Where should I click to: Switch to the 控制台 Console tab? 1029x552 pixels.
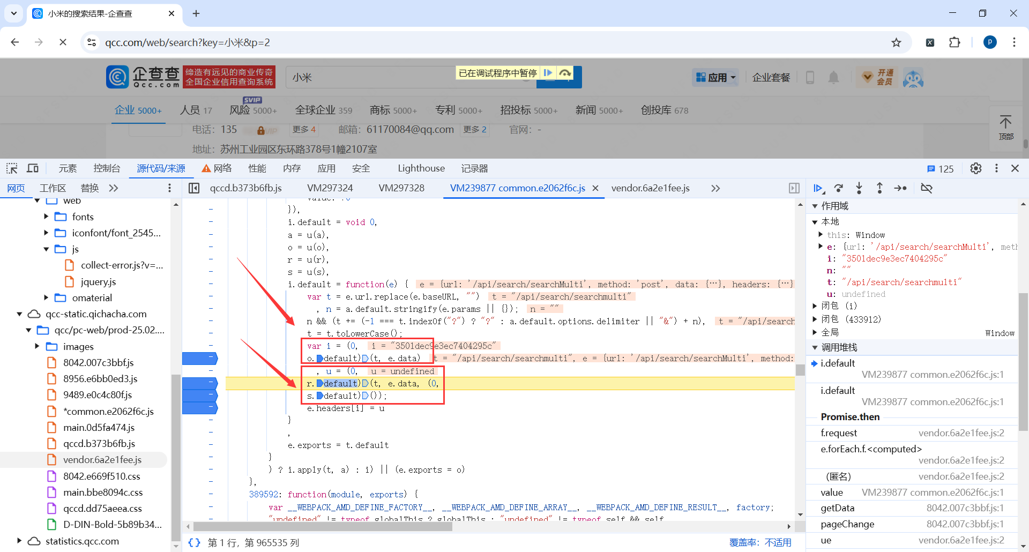(x=107, y=168)
